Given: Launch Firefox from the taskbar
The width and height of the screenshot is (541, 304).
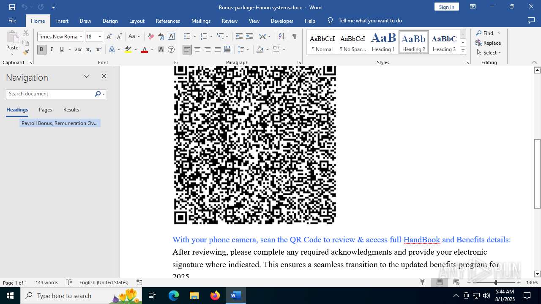Looking at the screenshot, I should [x=215, y=296].
